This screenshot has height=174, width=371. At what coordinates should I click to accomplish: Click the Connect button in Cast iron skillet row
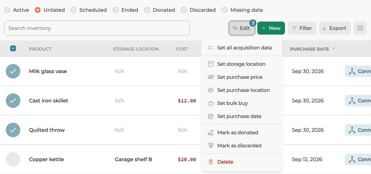point(358,101)
